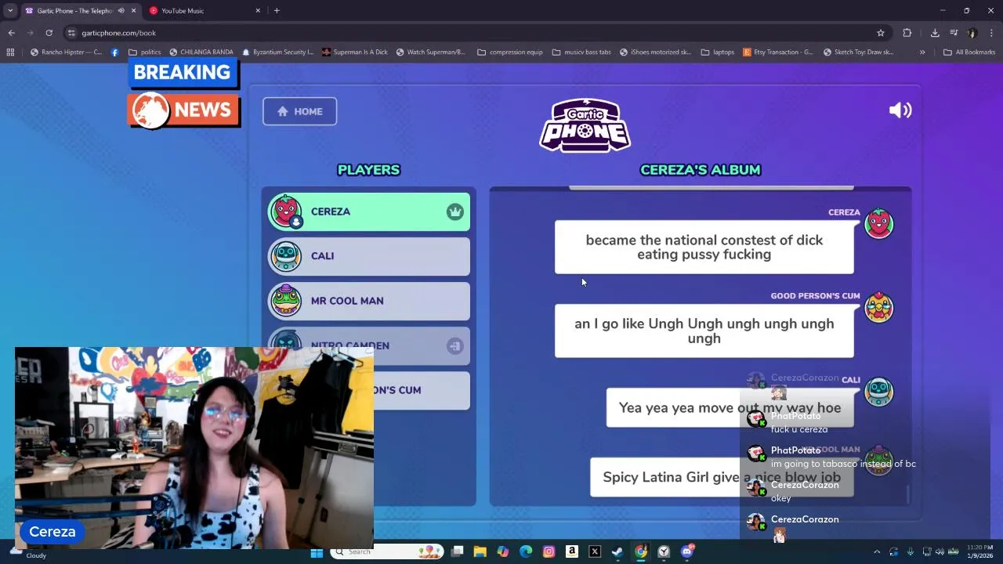This screenshot has width=1003, height=564.
Task: Click the Gartic Phone logo
Action: (x=585, y=125)
